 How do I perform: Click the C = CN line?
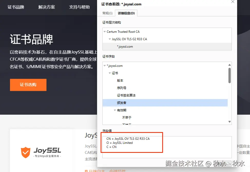click(111, 147)
